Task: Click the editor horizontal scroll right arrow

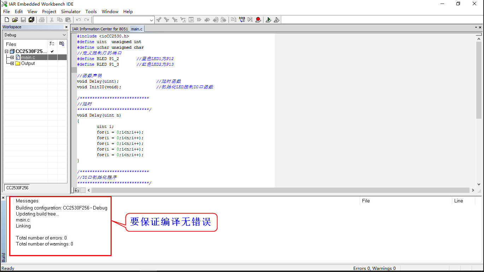Action: pyautogui.click(x=473, y=190)
